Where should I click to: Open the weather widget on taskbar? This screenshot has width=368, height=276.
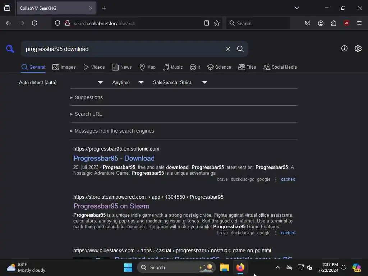click(26, 267)
